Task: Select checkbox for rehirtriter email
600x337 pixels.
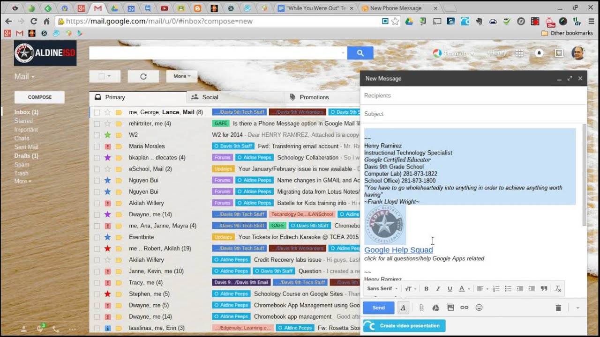Action: point(97,124)
